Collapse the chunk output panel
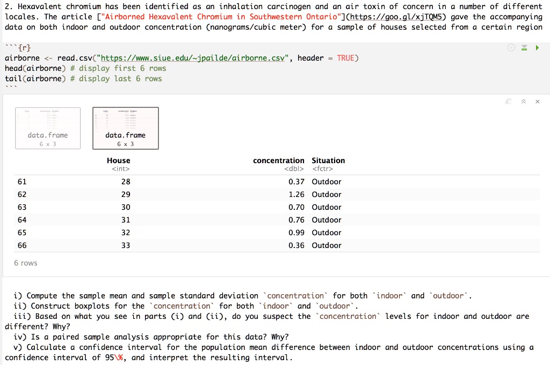 click(x=523, y=101)
